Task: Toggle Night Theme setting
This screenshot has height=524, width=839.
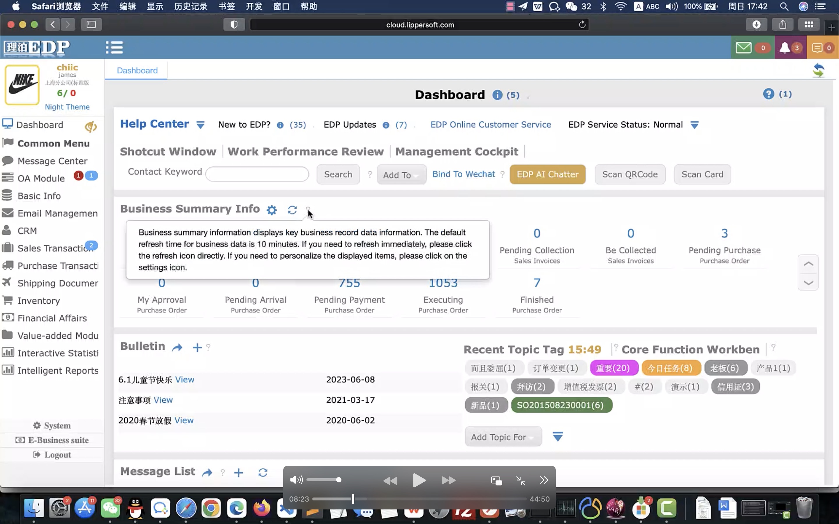Action: (67, 107)
